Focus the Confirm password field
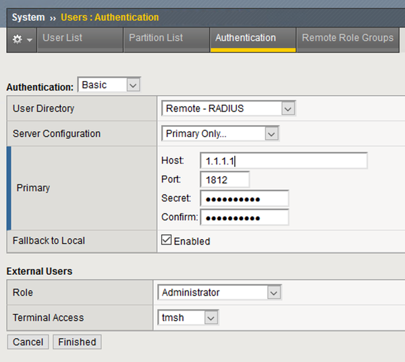 pos(244,217)
